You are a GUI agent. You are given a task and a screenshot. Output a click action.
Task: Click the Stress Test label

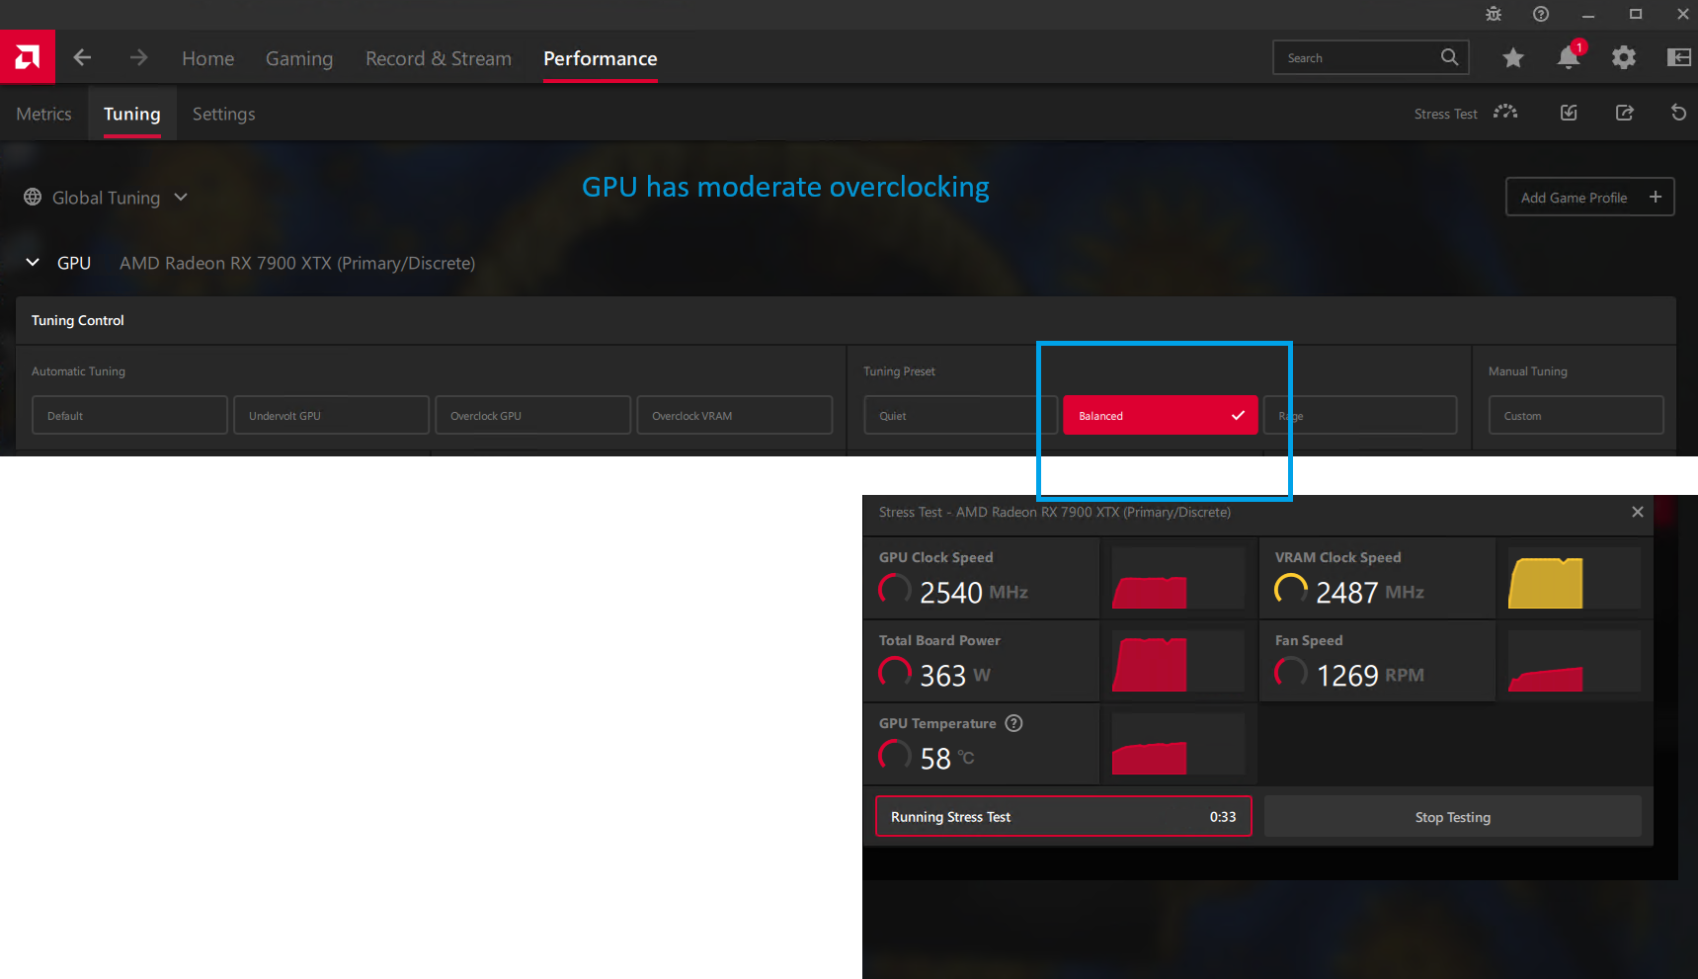coord(1445,114)
